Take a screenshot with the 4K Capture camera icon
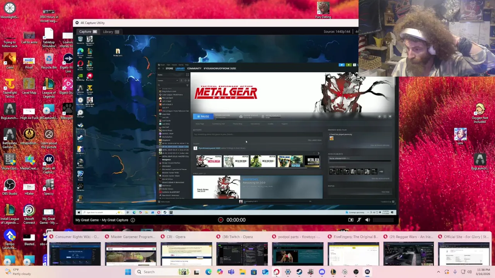 [351, 220]
